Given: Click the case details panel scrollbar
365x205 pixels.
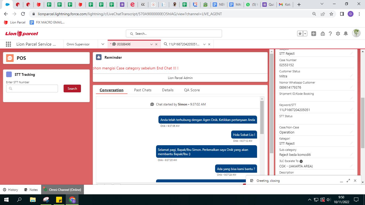Looking at the screenshot, I should coord(363,123).
